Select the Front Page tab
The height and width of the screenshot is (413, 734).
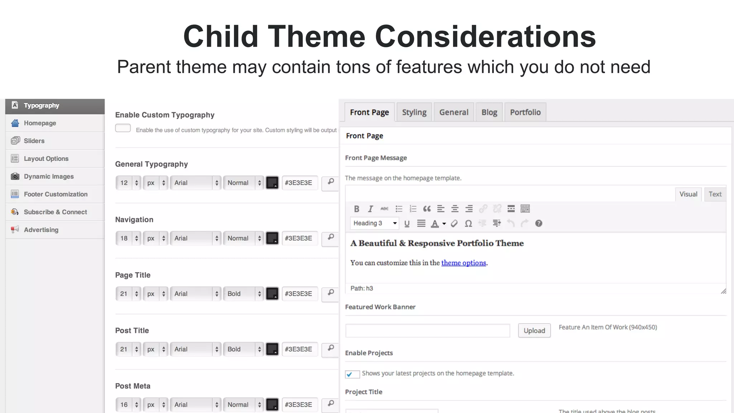(370, 112)
